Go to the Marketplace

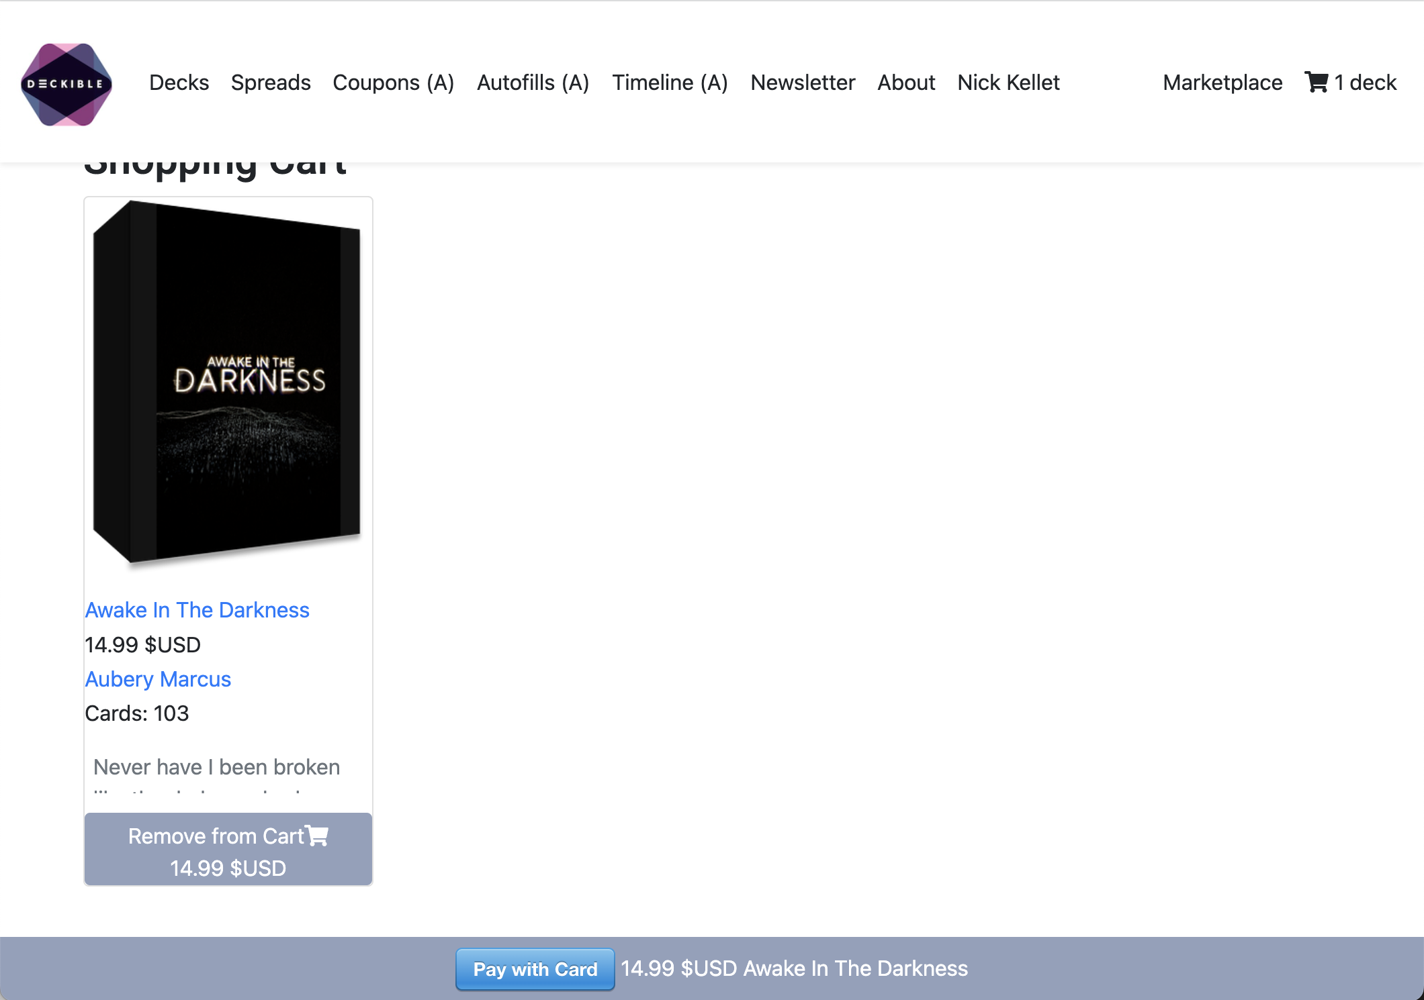[x=1222, y=83]
